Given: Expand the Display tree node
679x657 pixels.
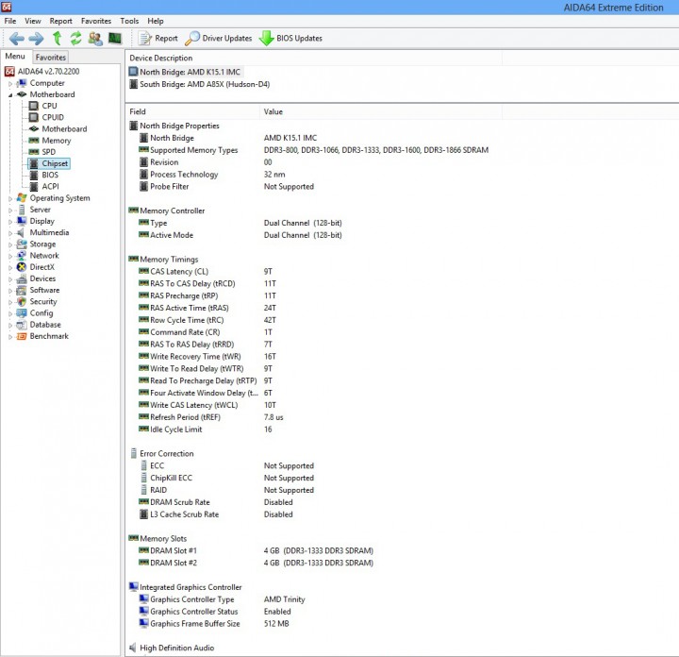Looking at the screenshot, I should coord(10,222).
